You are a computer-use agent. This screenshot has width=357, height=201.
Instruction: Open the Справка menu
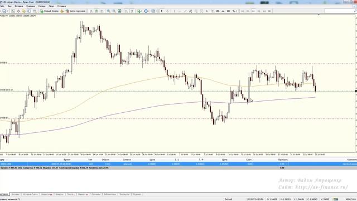pos(61,6)
